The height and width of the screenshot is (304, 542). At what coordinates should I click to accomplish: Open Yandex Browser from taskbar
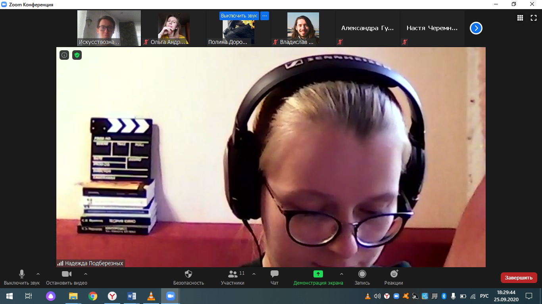coord(112,296)
